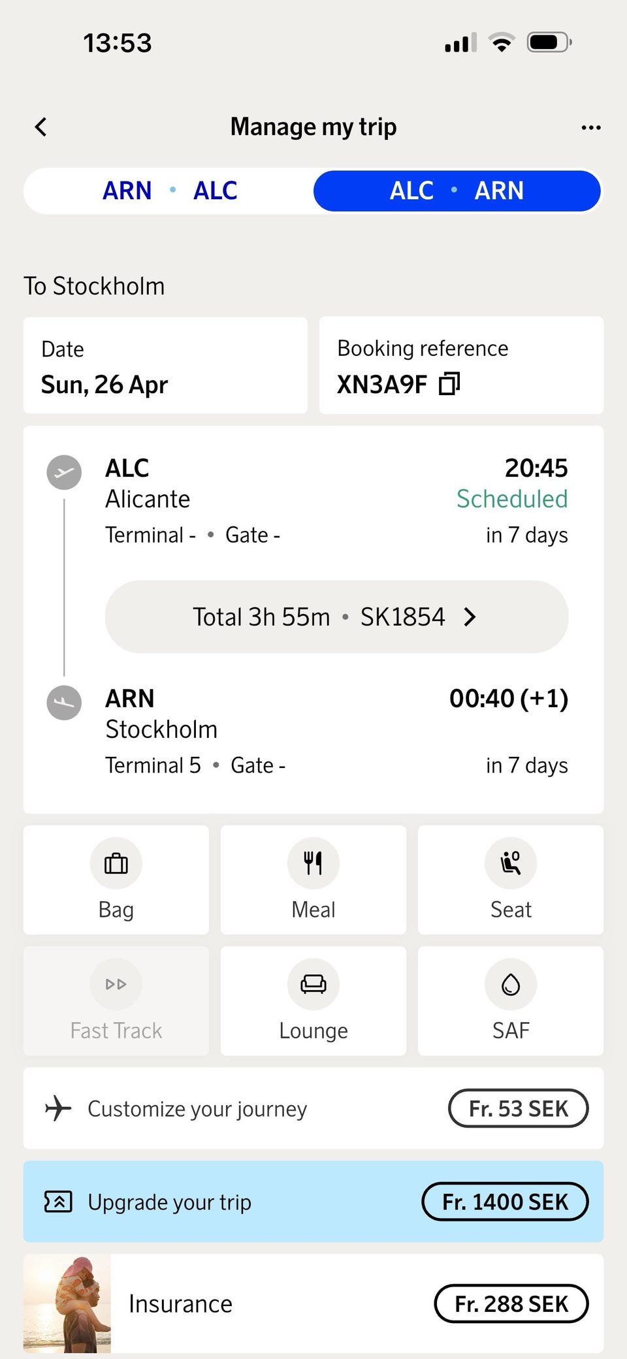Select the ALC to ARN tab
Screen dimensions: 627x1359
click(x=457, y=191)
